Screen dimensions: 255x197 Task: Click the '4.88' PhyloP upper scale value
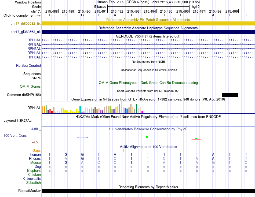coord(34,129)
